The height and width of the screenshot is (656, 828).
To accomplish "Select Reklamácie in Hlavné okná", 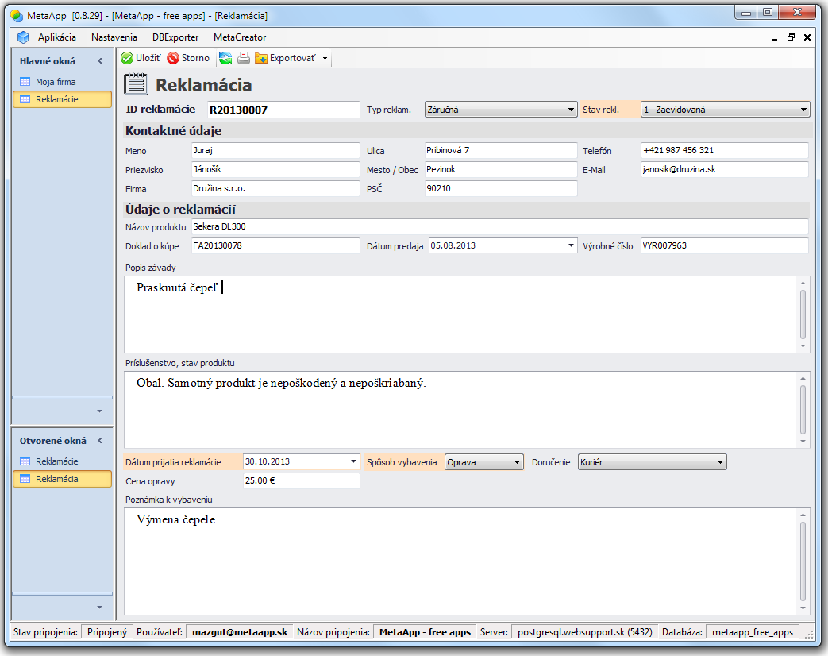I will click(62, 99).
